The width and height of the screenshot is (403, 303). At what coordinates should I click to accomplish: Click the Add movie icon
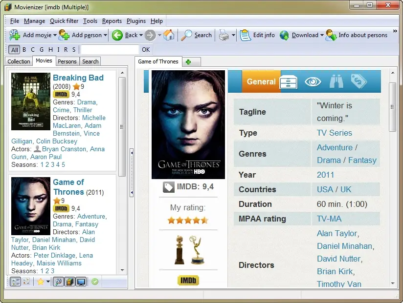point(14,35)
